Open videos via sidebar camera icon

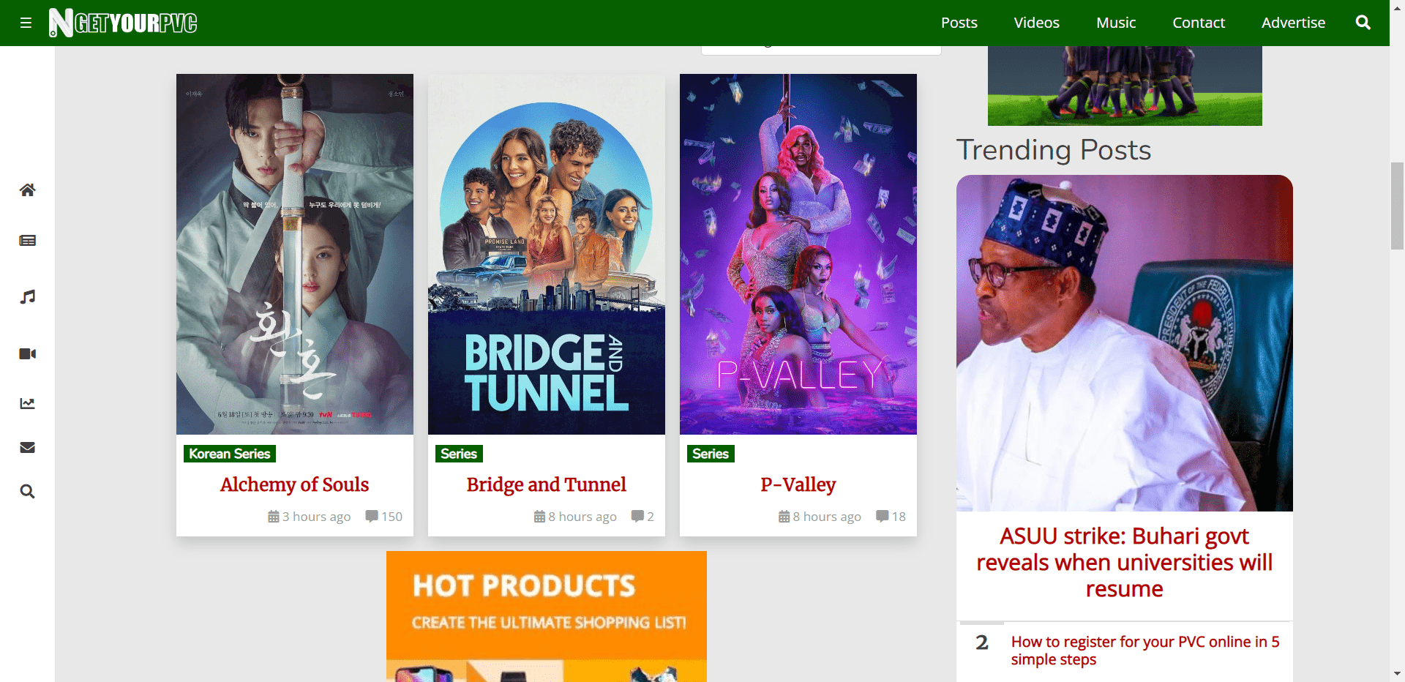click(x=28, y=354)
